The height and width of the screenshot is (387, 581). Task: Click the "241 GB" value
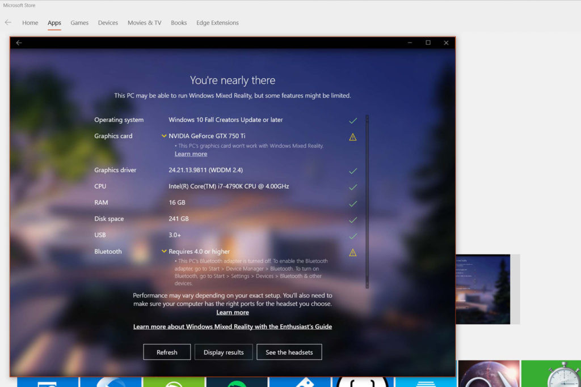click(x=179, y=219)
